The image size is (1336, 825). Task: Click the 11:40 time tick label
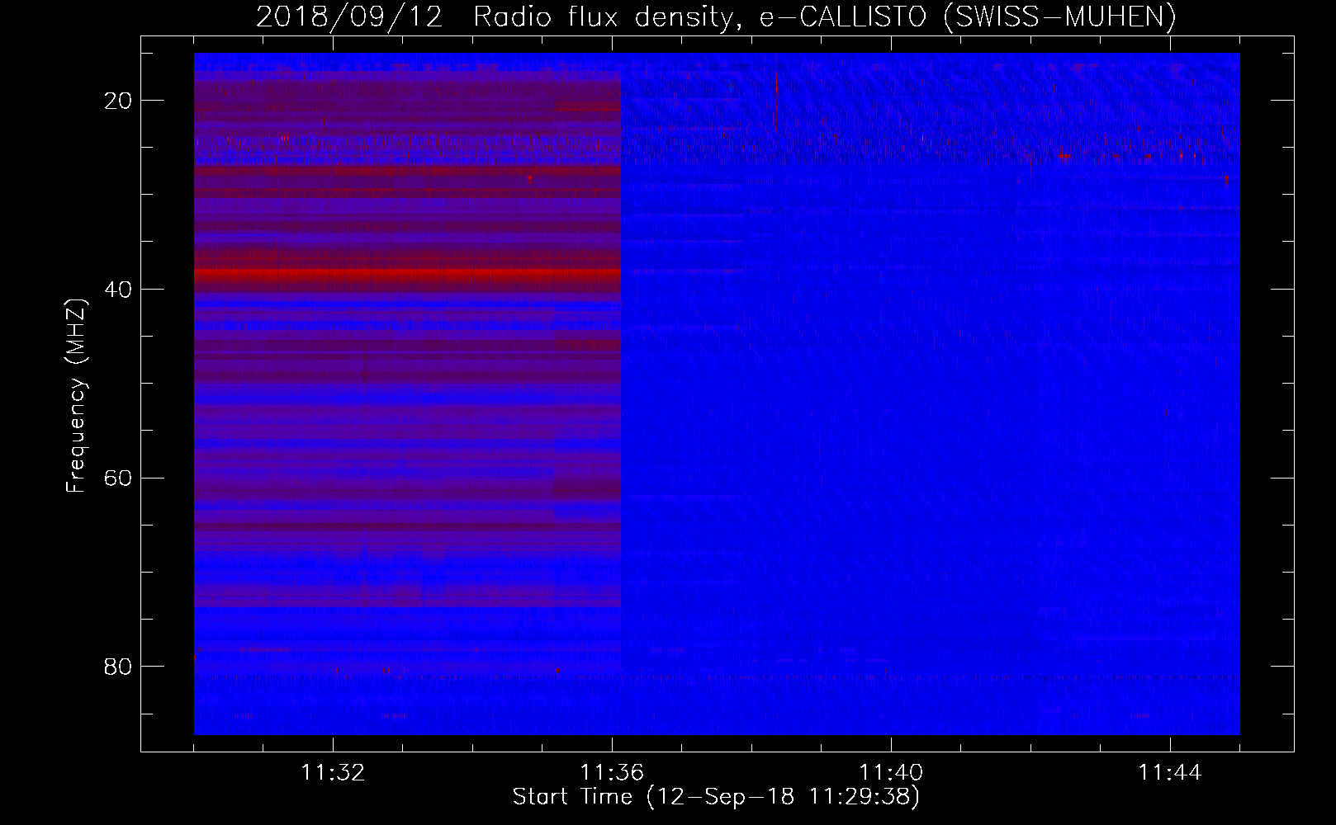pos(891,773)
